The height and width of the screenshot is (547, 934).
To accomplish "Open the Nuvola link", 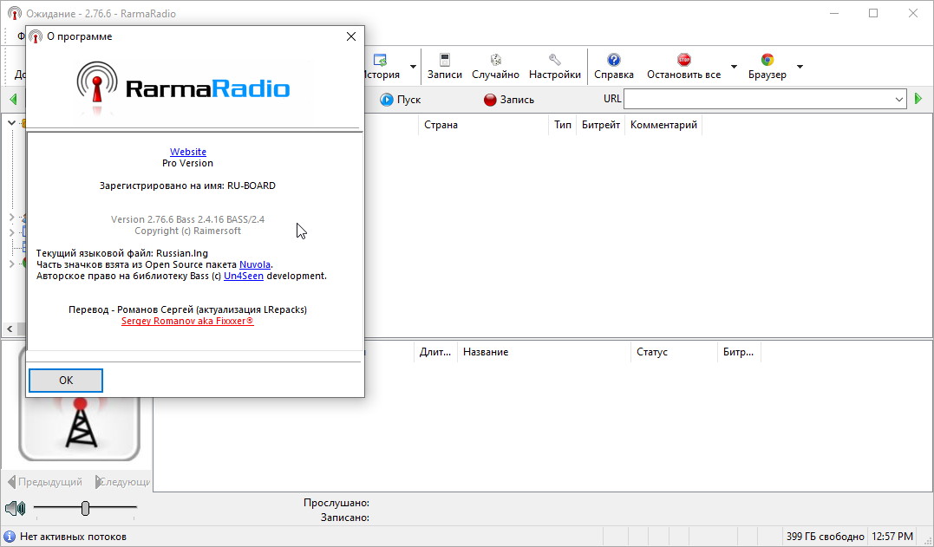I will pos(255,264).
